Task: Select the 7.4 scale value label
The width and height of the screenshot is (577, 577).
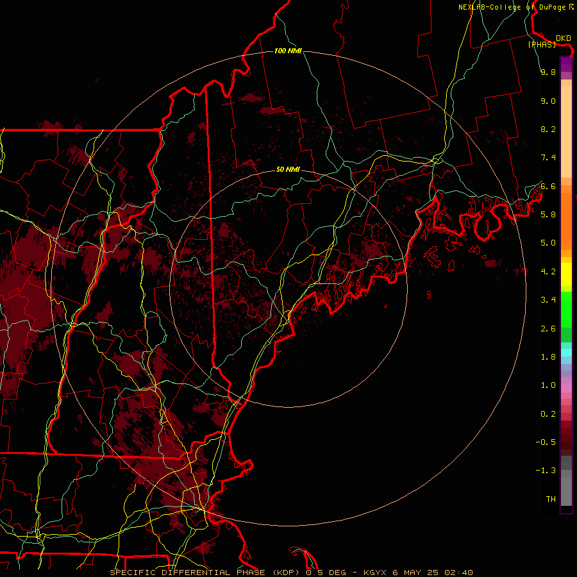Action: pyautogui.click(x=548, y=158)
